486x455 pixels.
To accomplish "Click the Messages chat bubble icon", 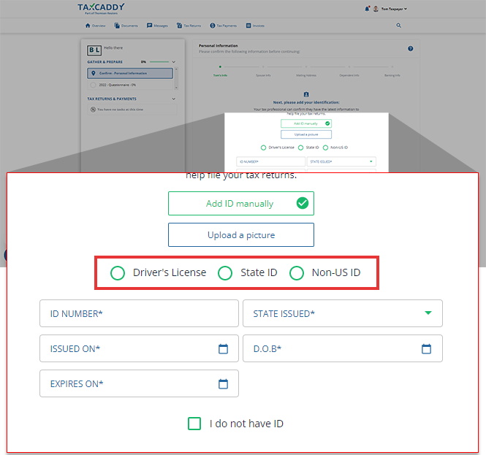I will click(149, 26).
